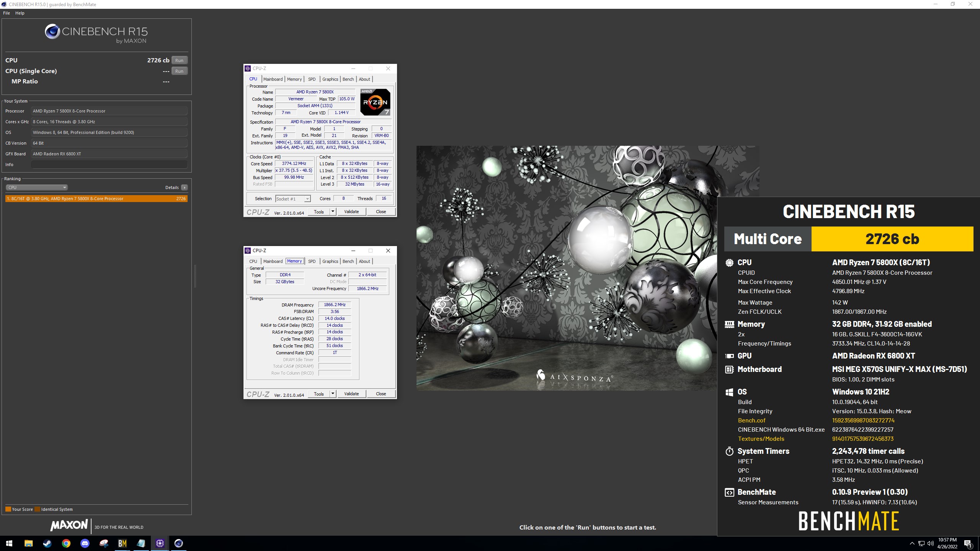Open the volume control in the tray
Screen dimensions: 980x551
pyautogui.click(x=931, y=543)
